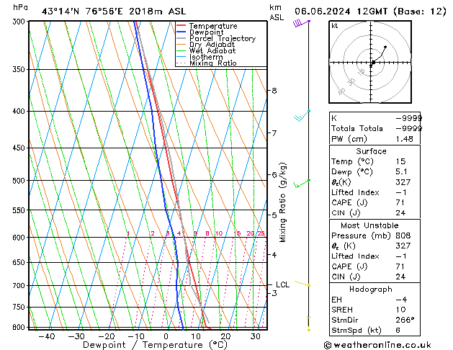Click the StmDir value 266°
The height and width of the screenshot is (350, 453).
[x=405, y=320]
